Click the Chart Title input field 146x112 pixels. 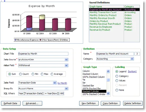tap(43, 54)
